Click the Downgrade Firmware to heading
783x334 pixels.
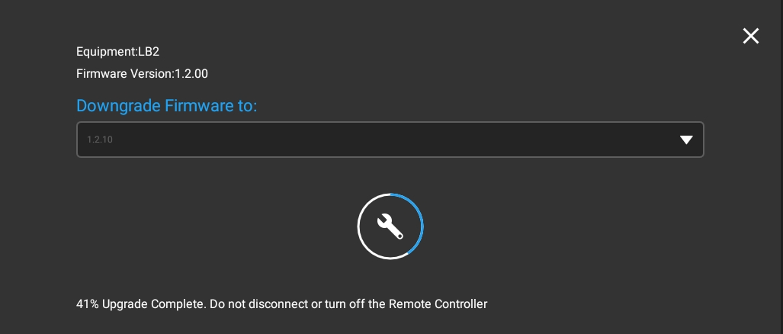pos(167,105)
